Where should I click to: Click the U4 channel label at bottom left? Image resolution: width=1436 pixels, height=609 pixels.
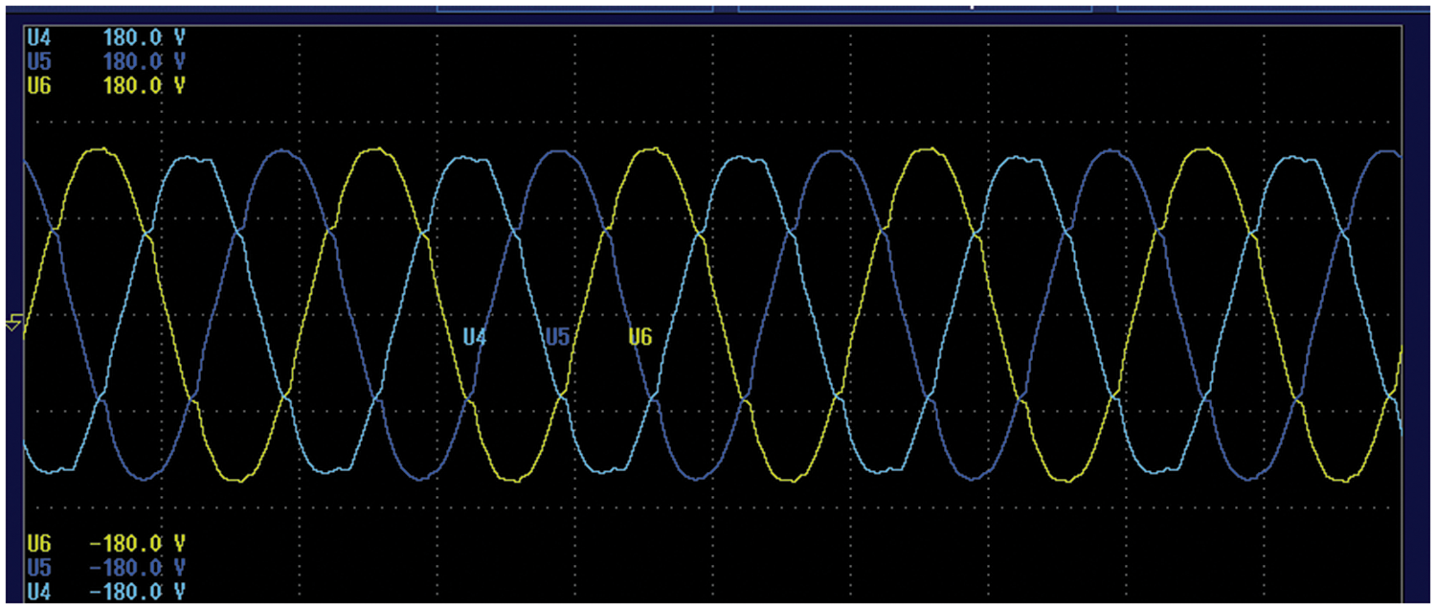[39, 589]
